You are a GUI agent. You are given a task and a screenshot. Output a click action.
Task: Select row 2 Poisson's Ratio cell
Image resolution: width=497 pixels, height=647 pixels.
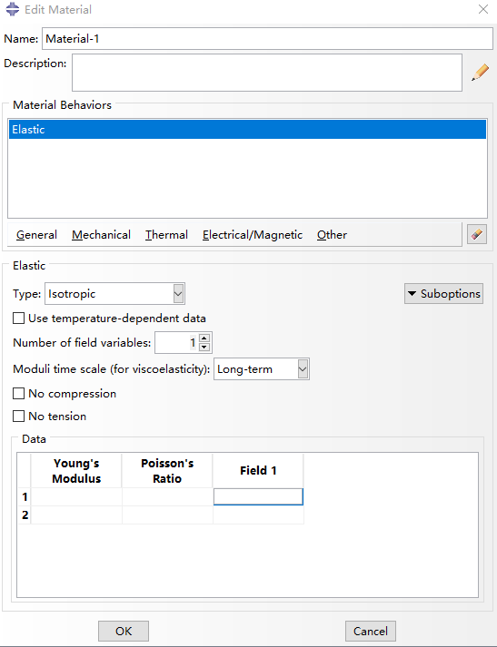tap(167, 515)
